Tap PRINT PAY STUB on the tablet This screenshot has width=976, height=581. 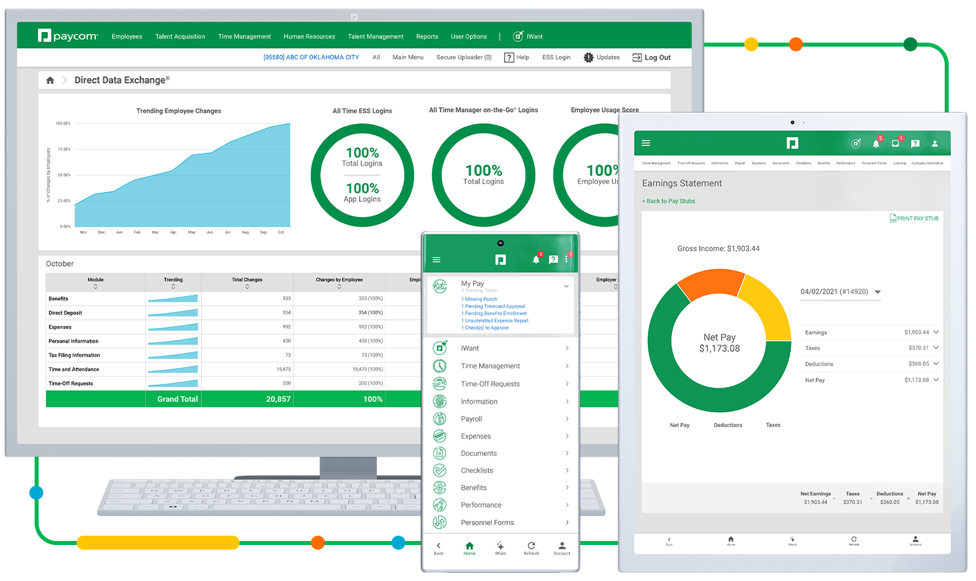click(914, 219)
